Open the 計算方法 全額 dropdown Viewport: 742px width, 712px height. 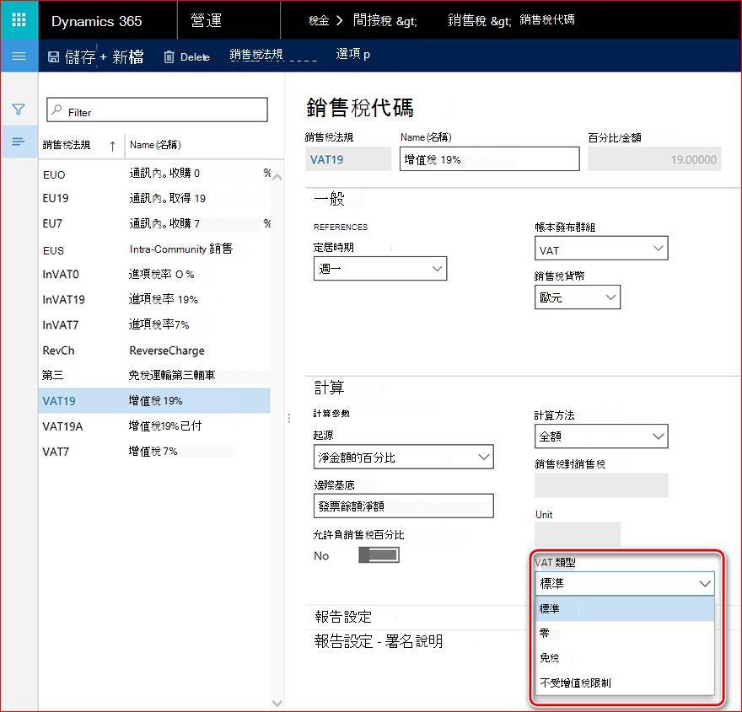(x=601, y=436)
